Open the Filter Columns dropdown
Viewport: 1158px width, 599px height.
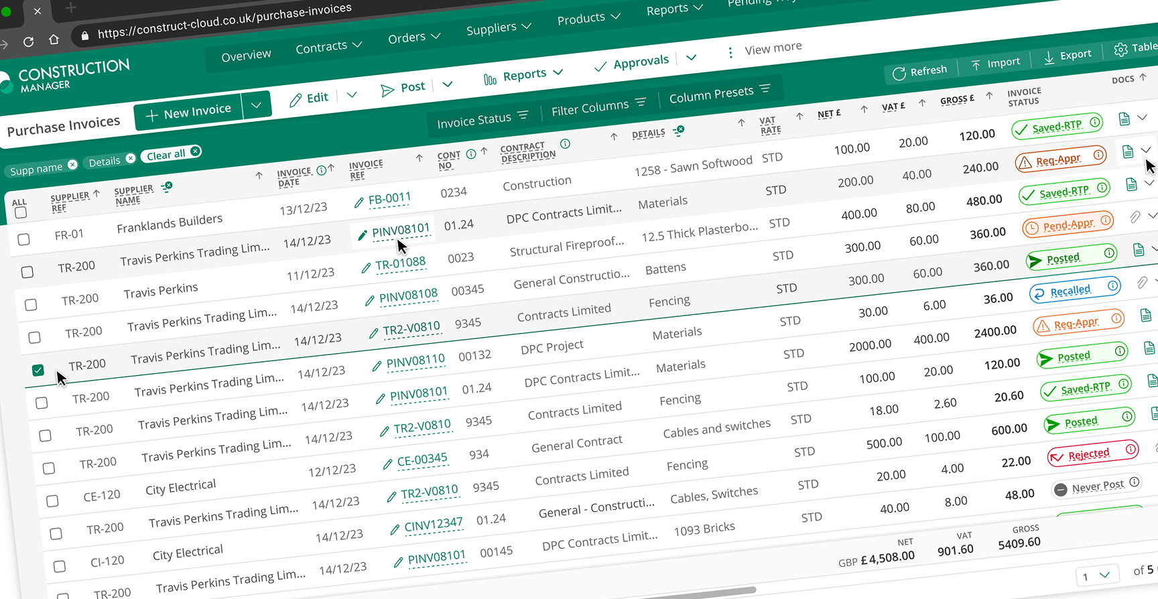(598, 107)
